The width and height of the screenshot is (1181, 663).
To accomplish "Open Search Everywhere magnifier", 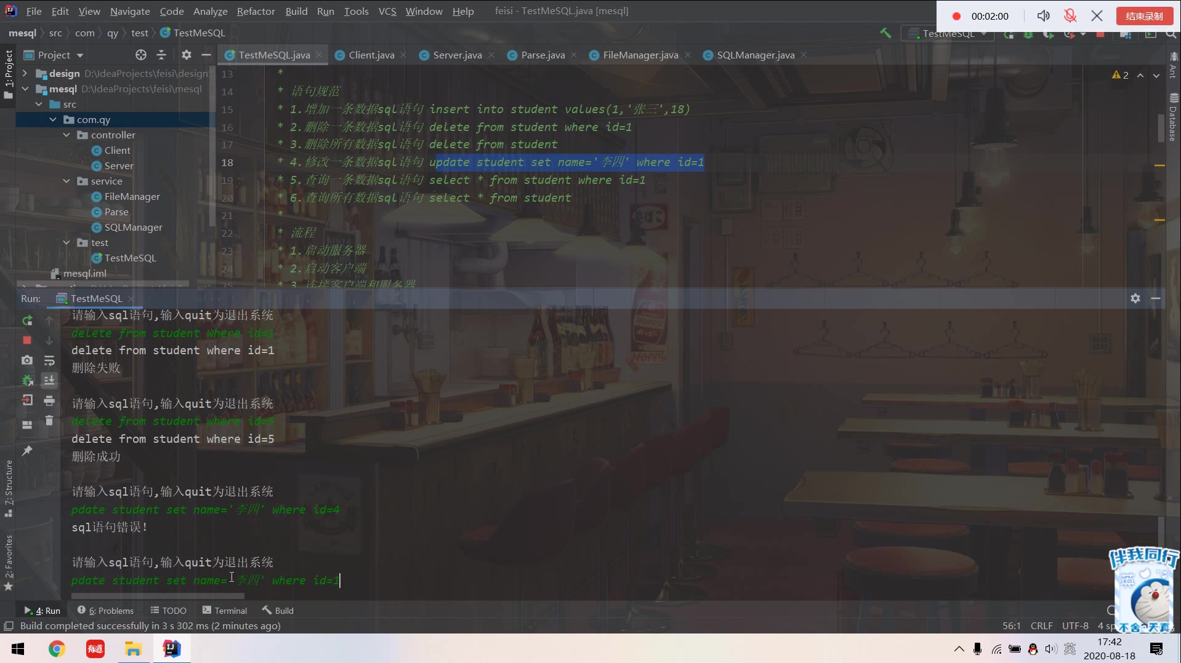I will pyautogui.click(x=1172, y=35).
